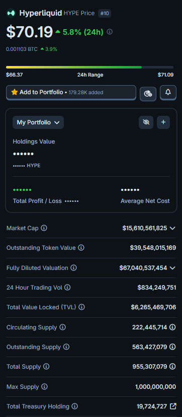Show Circulating Supply label info icon
This screenshot has width=182, height=417.
click(x=63, y=327)
